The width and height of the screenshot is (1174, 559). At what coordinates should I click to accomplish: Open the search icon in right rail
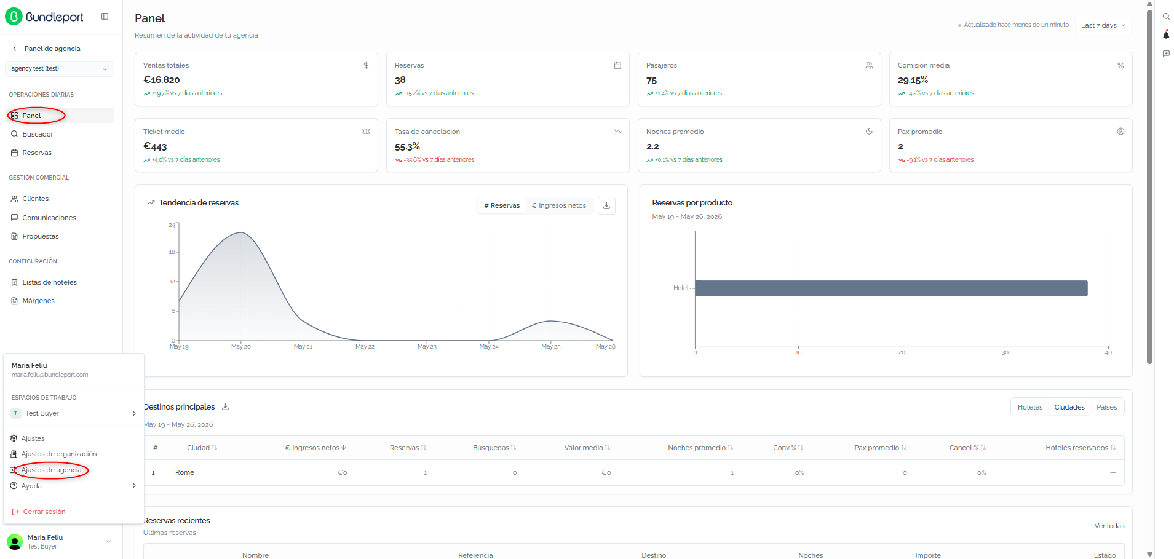pyautogui.click(x=1166, y=17)
